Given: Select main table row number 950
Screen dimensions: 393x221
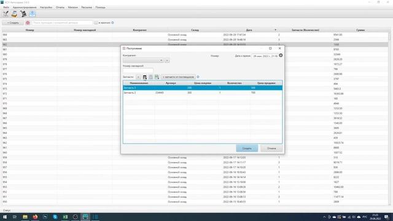Looking at the screenshot, I should pos(195,202).
